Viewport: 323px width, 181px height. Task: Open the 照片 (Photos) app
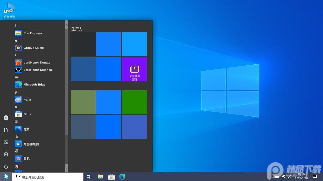tap(26, 129)
